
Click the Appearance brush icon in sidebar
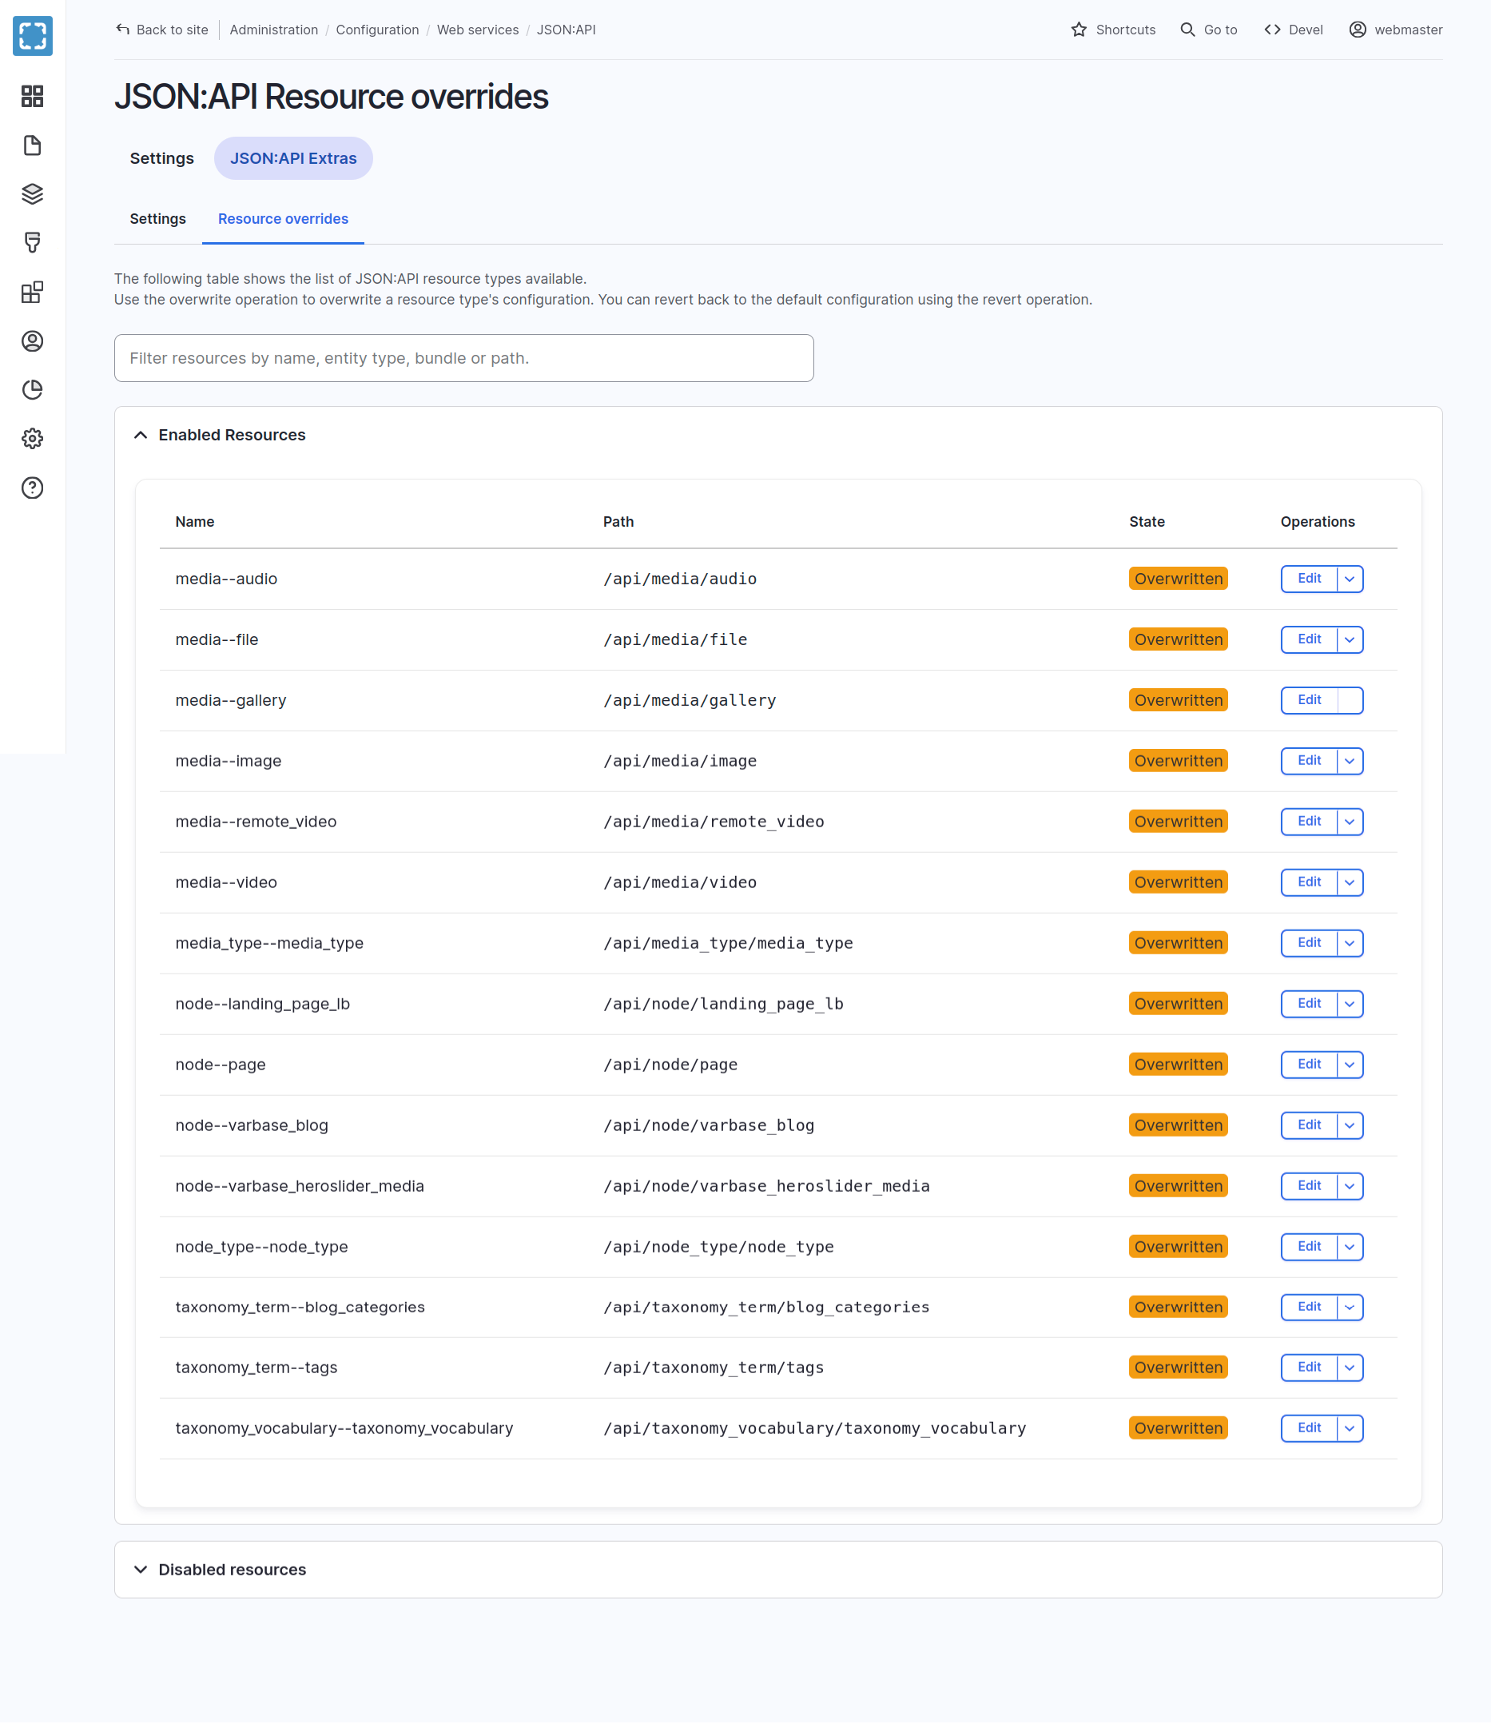click(33, 243)
